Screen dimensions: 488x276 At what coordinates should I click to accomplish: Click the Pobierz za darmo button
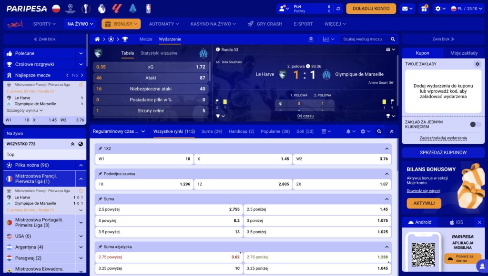[x=462, y=258]
